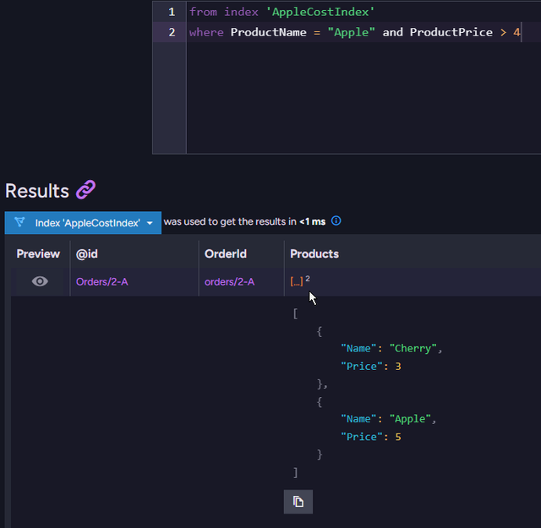The height and width of the screenshot is (528, 541).
Task: Toggle preview eye for Orders/2-A row
Action: point(40,281)
